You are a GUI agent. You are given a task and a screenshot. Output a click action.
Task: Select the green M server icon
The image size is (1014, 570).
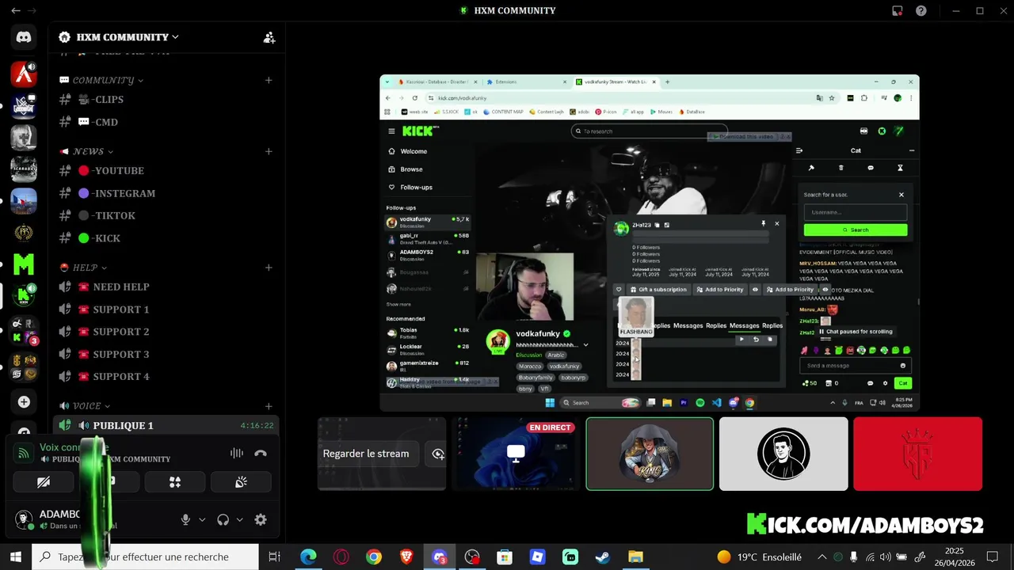coord(24,264)
